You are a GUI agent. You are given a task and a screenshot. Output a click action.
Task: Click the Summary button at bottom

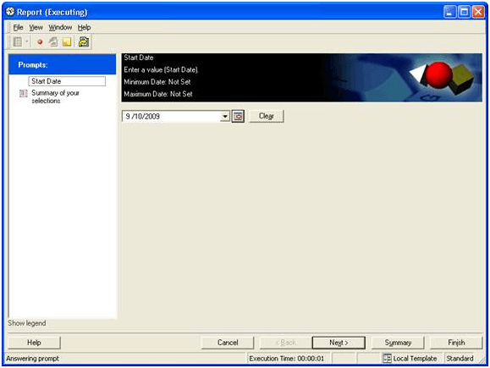click(x=398, y=343)
